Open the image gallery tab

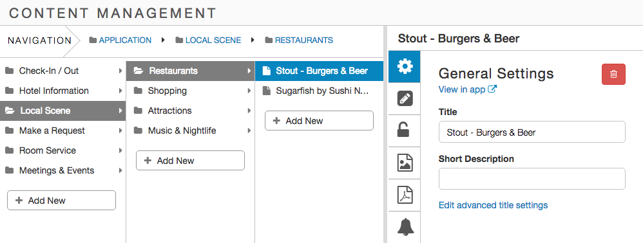[405, 163]
